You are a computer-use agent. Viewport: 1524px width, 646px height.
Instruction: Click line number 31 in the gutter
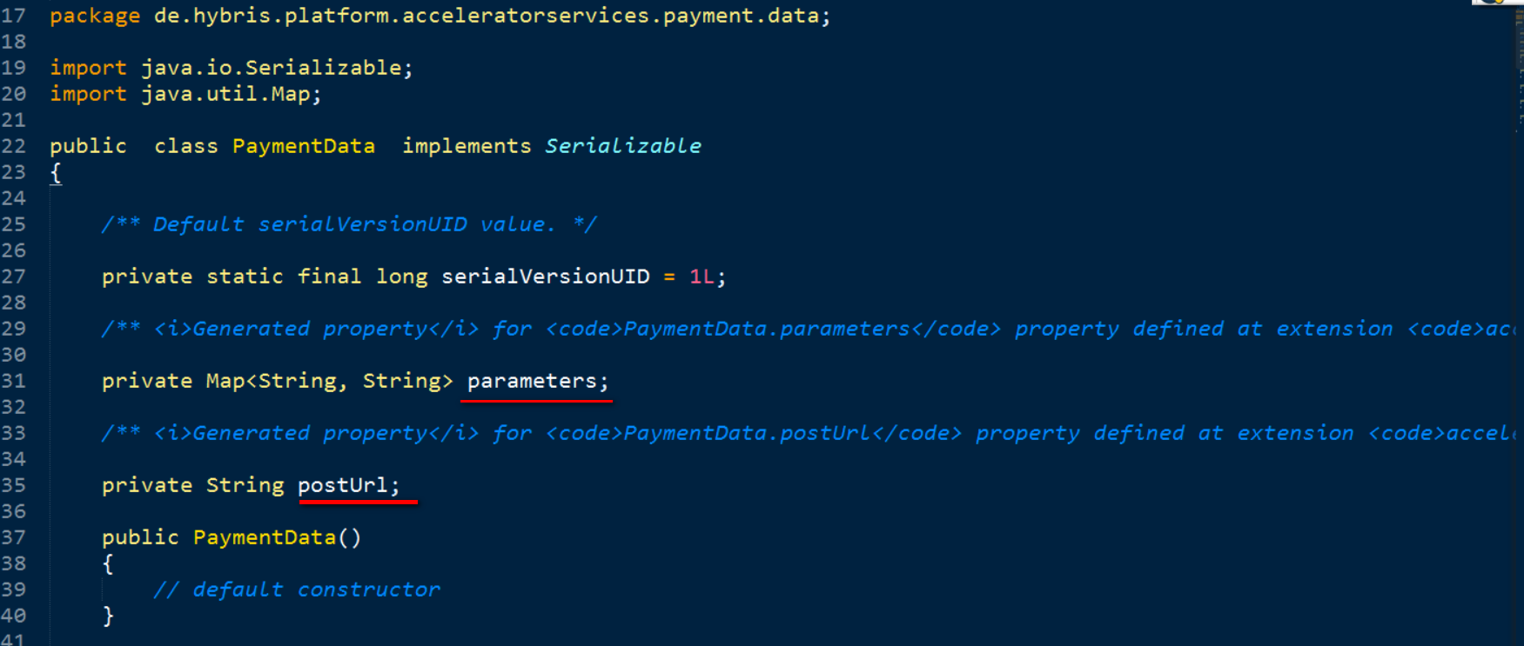[13, 381]
